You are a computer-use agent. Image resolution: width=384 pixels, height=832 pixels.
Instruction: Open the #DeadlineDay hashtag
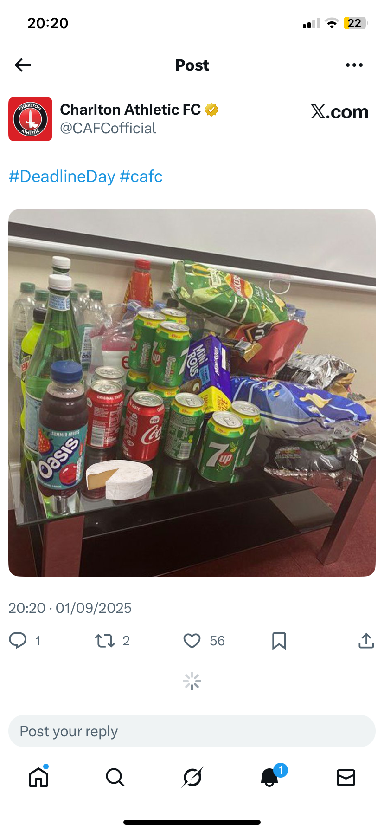click(62, 176)
